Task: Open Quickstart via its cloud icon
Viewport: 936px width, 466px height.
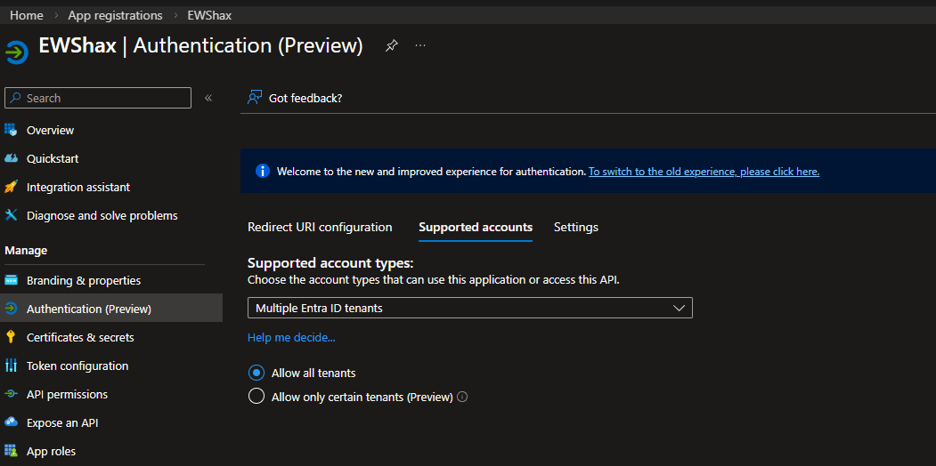Action: point(12,158)
